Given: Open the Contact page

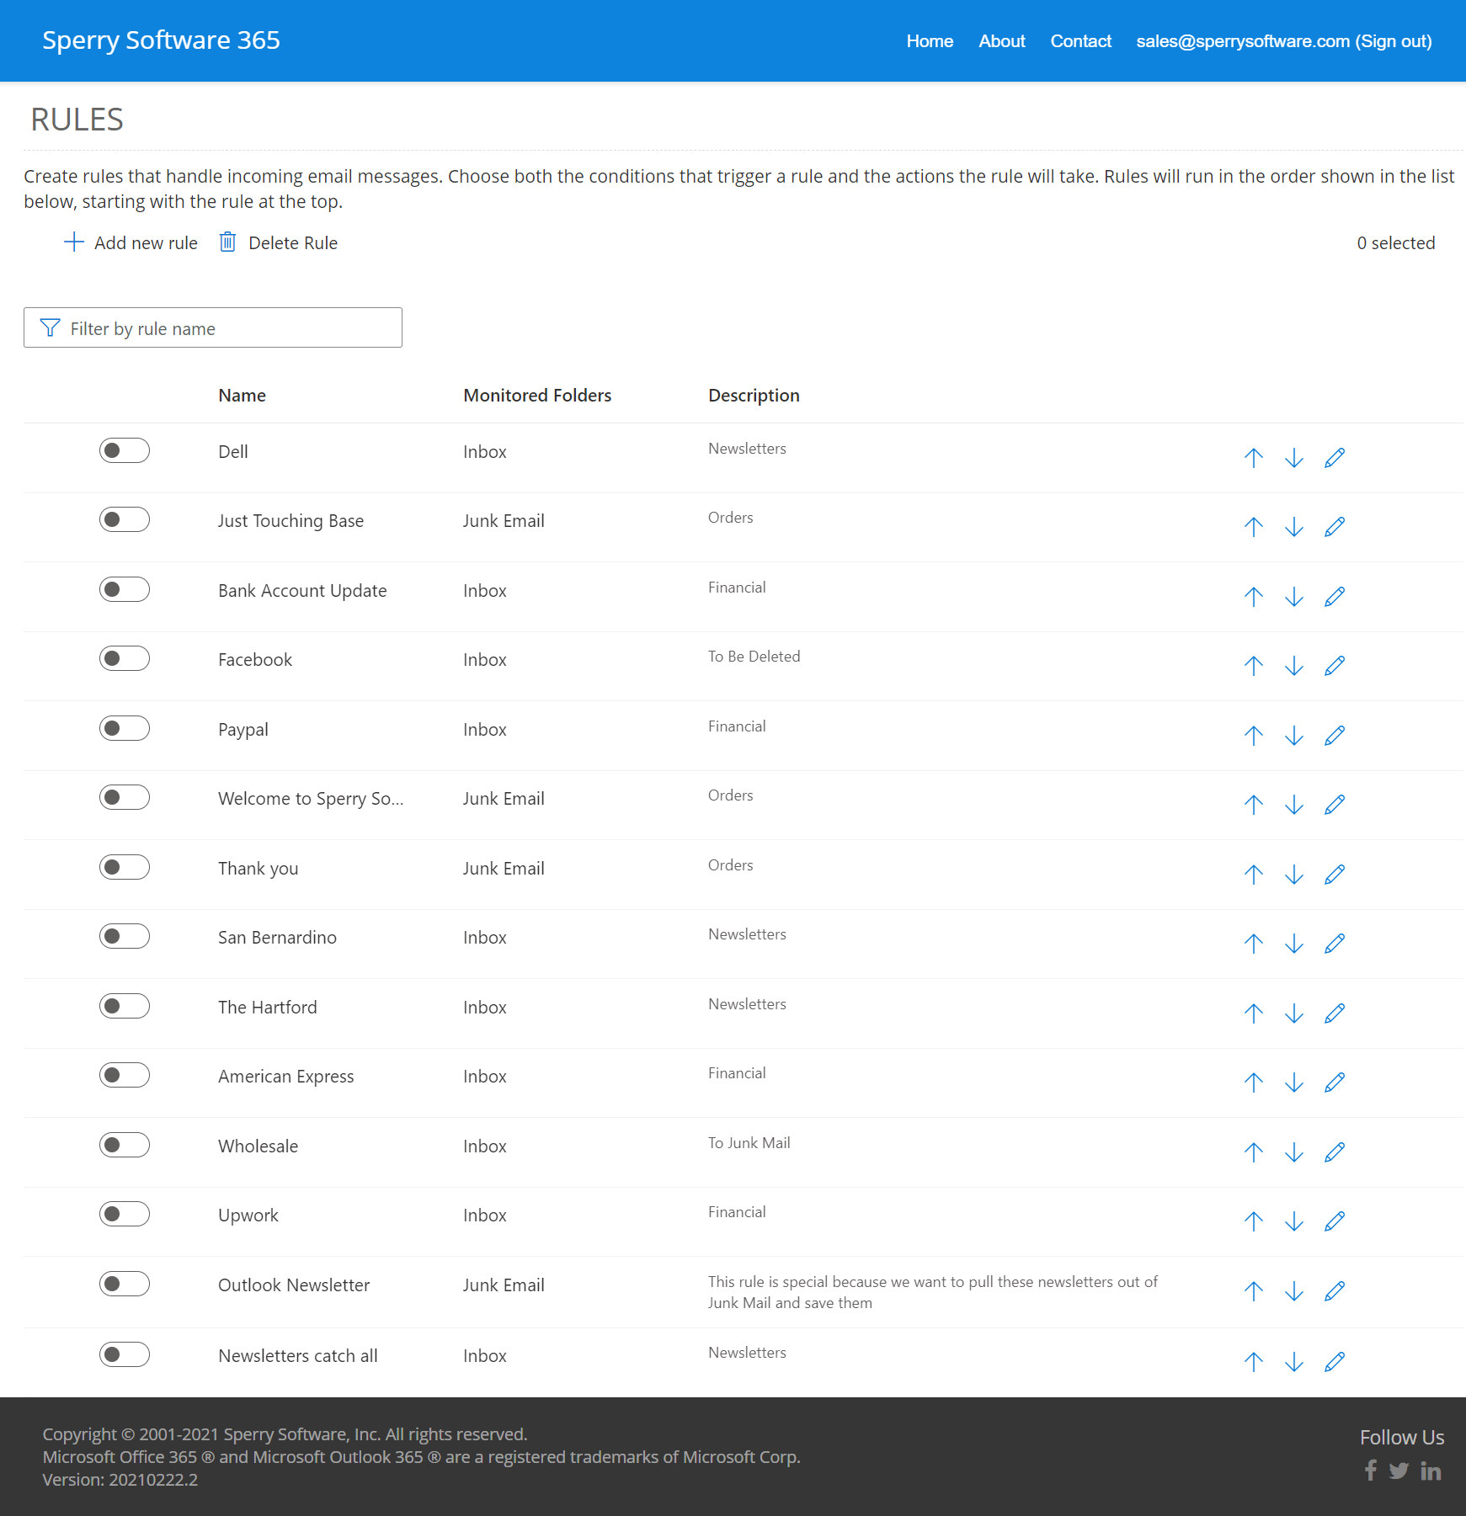Looking at the screenshot, I should (x=1081, y=41).
